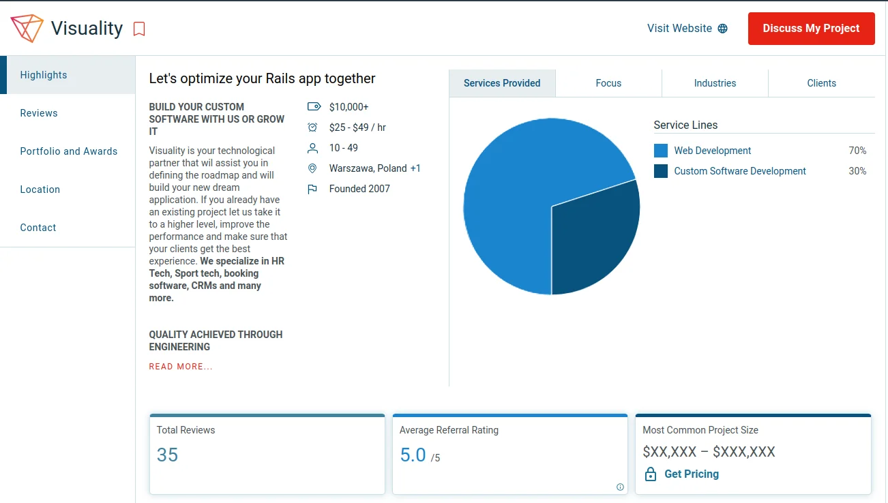Click the alarm clock hourly rate icon
The height and width of the screenshot is (503, 888).
pyautogui.click(x=312, y=127)
